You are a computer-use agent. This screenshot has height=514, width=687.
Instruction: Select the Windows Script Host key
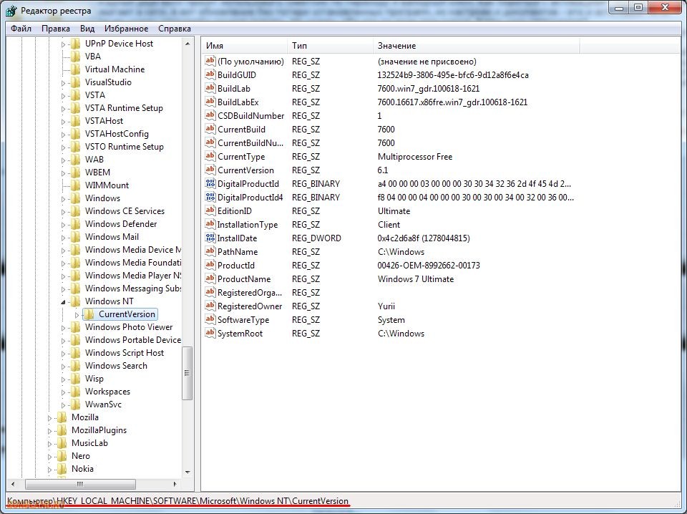[125, 353]
